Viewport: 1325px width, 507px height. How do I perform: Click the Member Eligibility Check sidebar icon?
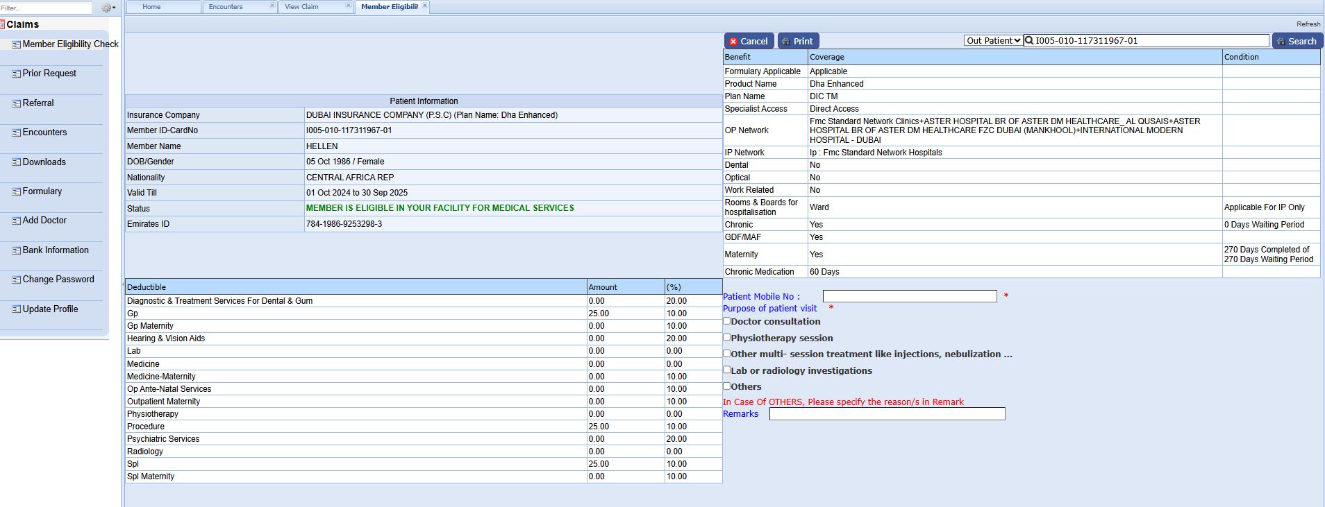coord(16,44)
